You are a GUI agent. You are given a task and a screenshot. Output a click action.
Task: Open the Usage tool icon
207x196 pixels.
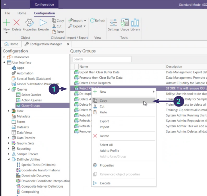click(124, 23)
